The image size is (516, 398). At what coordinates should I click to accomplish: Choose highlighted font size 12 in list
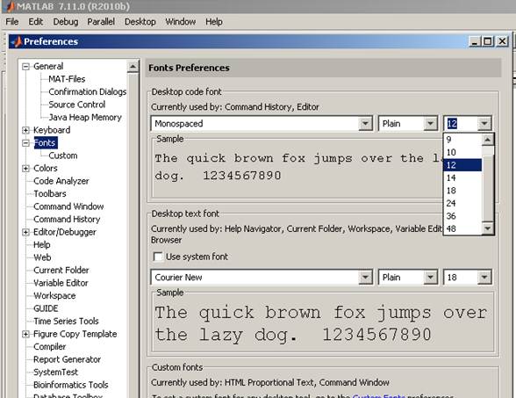[462, 165]
